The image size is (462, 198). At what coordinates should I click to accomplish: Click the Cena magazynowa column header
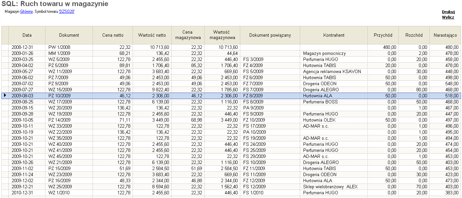188,35
